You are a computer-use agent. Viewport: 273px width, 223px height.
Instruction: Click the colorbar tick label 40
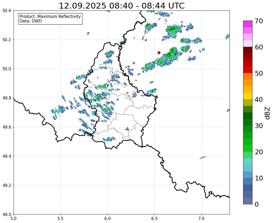pyautogui.click(x=259, y=99)
